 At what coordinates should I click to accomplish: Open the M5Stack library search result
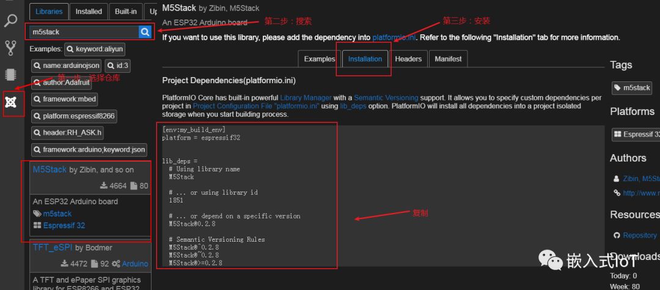tap(50, 169)
